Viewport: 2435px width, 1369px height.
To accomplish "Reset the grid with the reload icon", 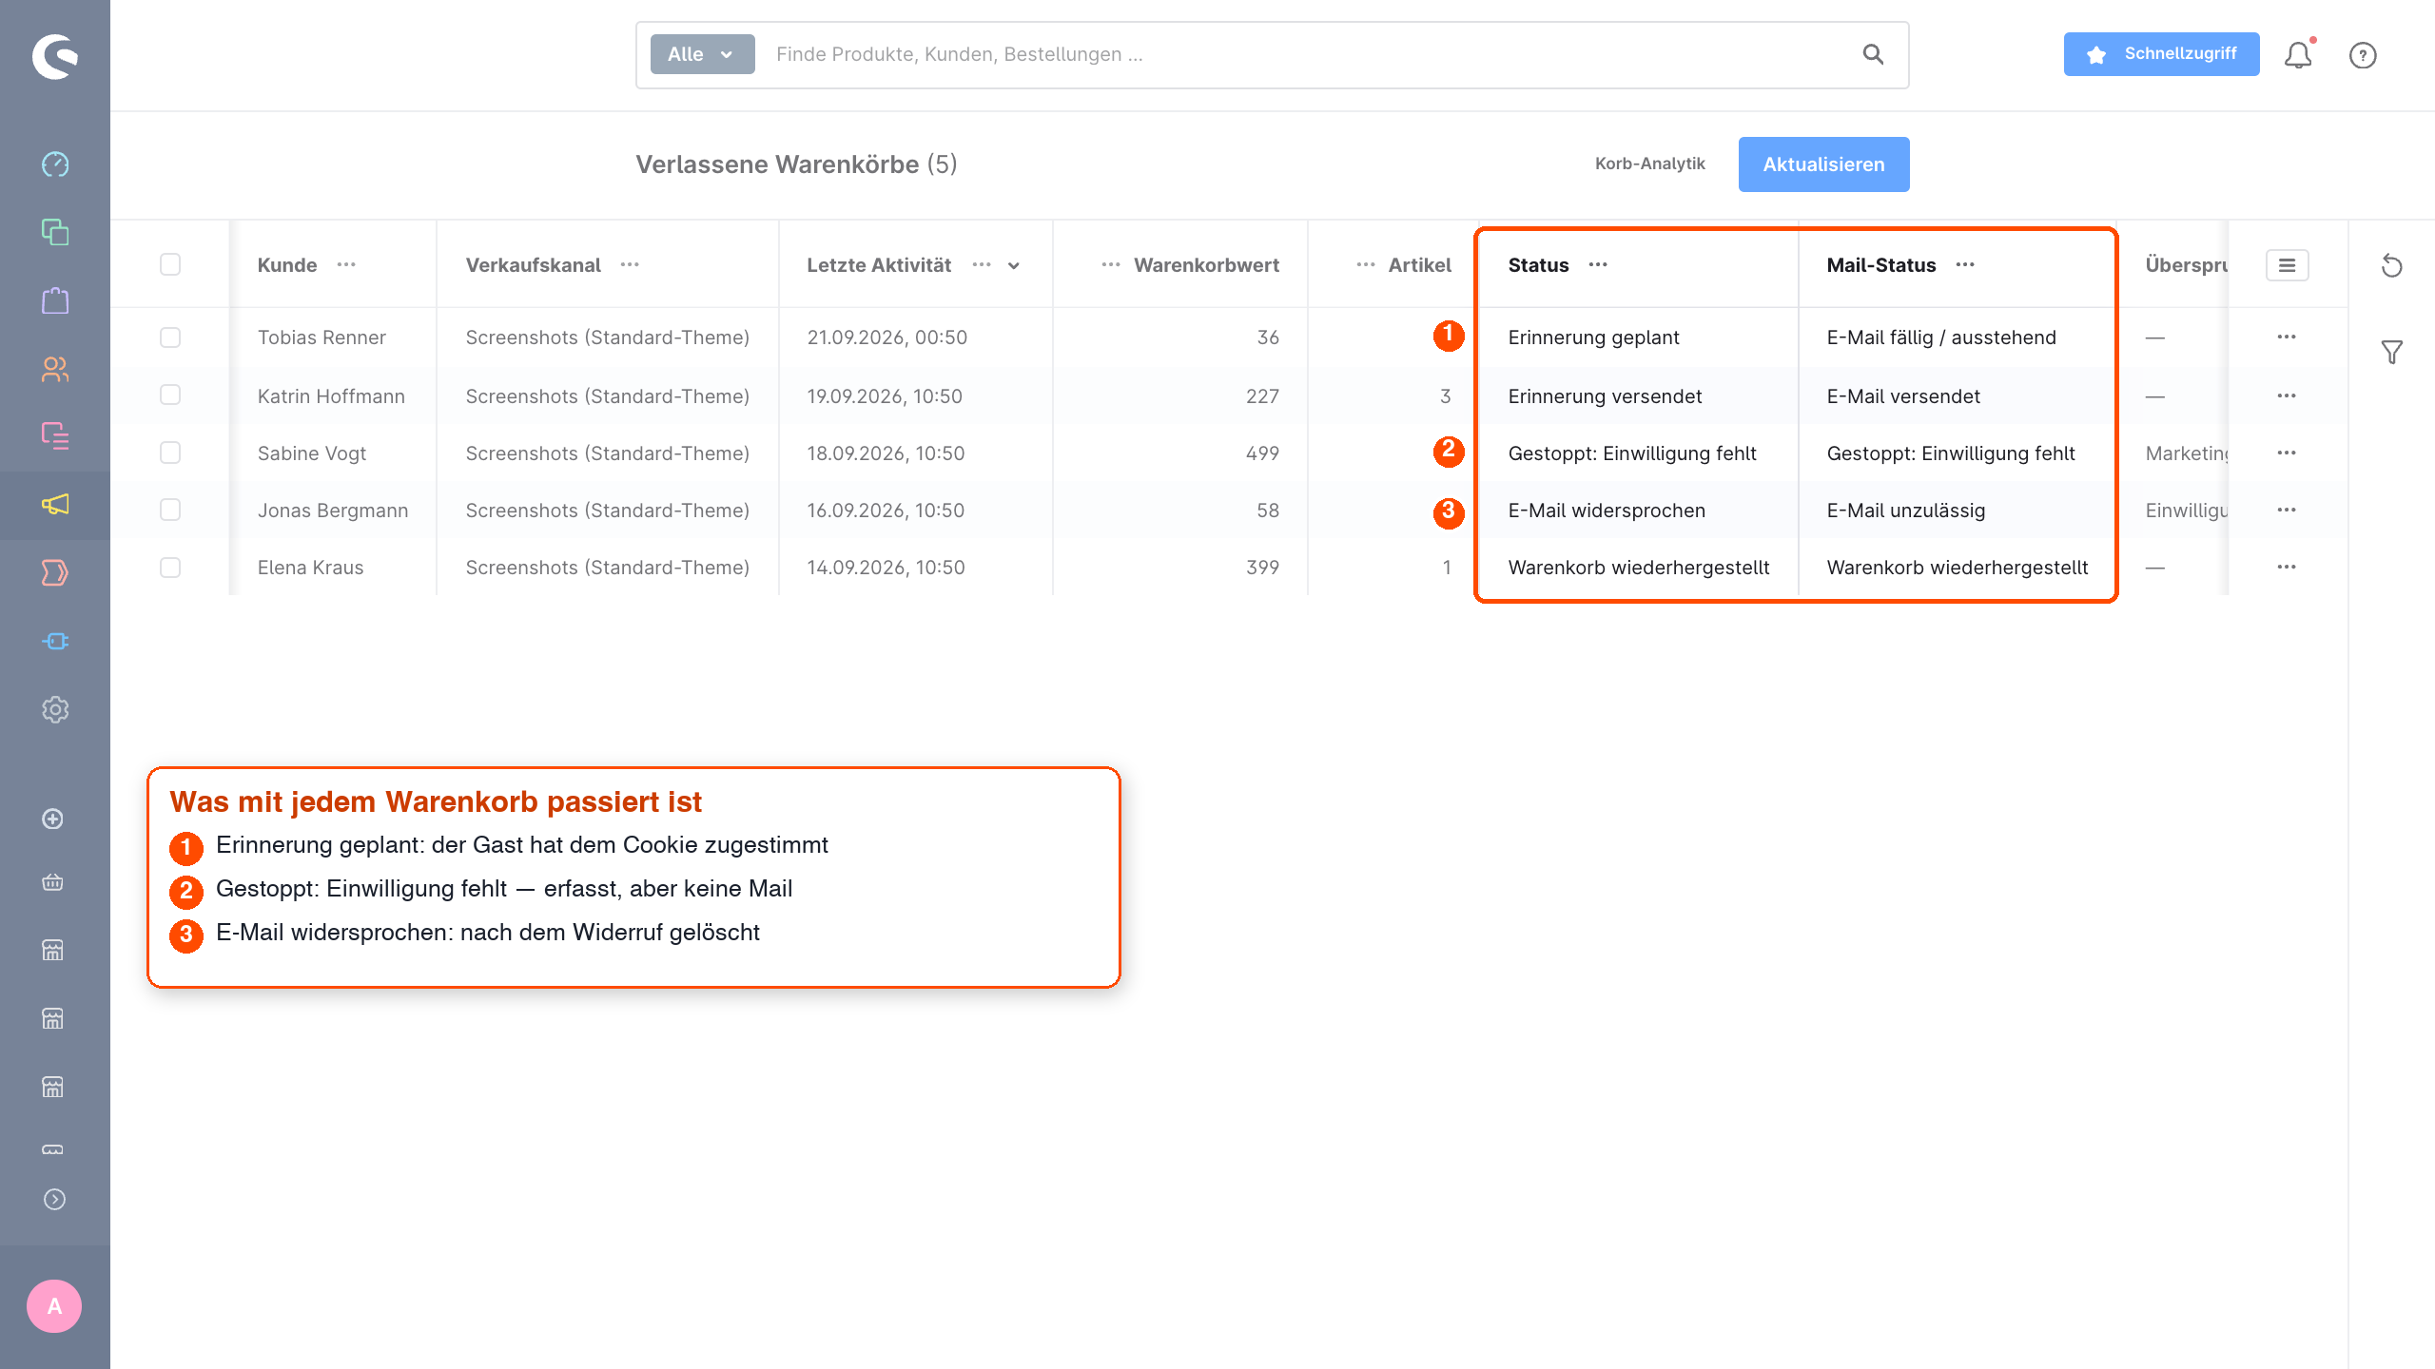I will click(2392, 265).
